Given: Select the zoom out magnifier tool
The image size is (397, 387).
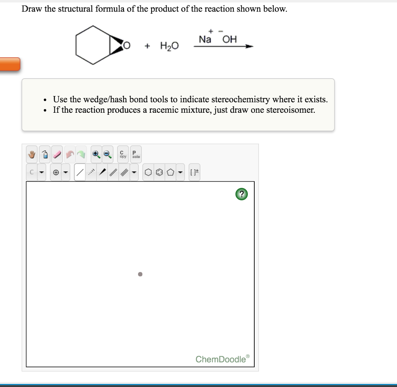Looking at the screenshot, I should tap(107, 155).
